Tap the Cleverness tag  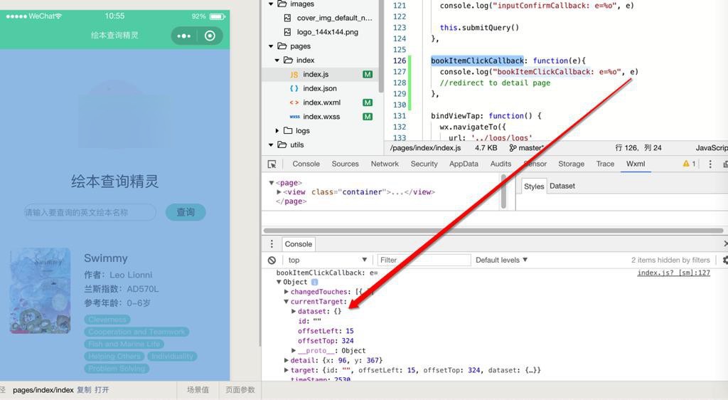[107, 320]
